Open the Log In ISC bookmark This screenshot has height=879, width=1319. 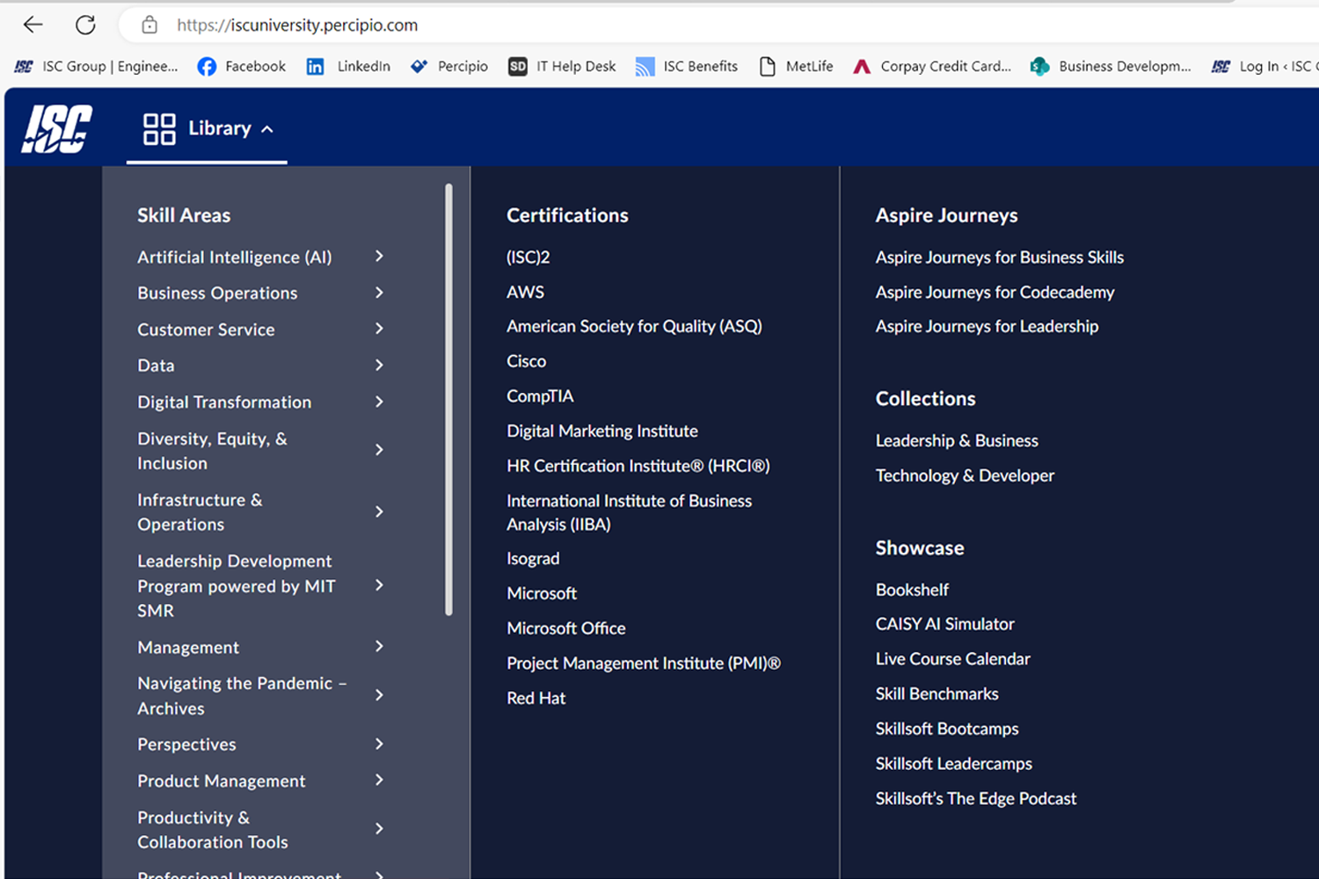coord(1264,66)
